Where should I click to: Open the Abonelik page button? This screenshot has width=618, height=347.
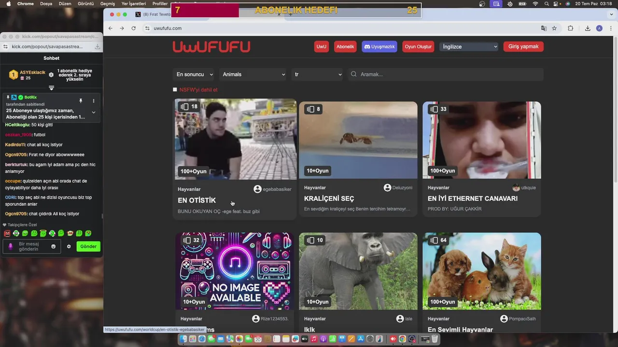click(x=345, y=47)
